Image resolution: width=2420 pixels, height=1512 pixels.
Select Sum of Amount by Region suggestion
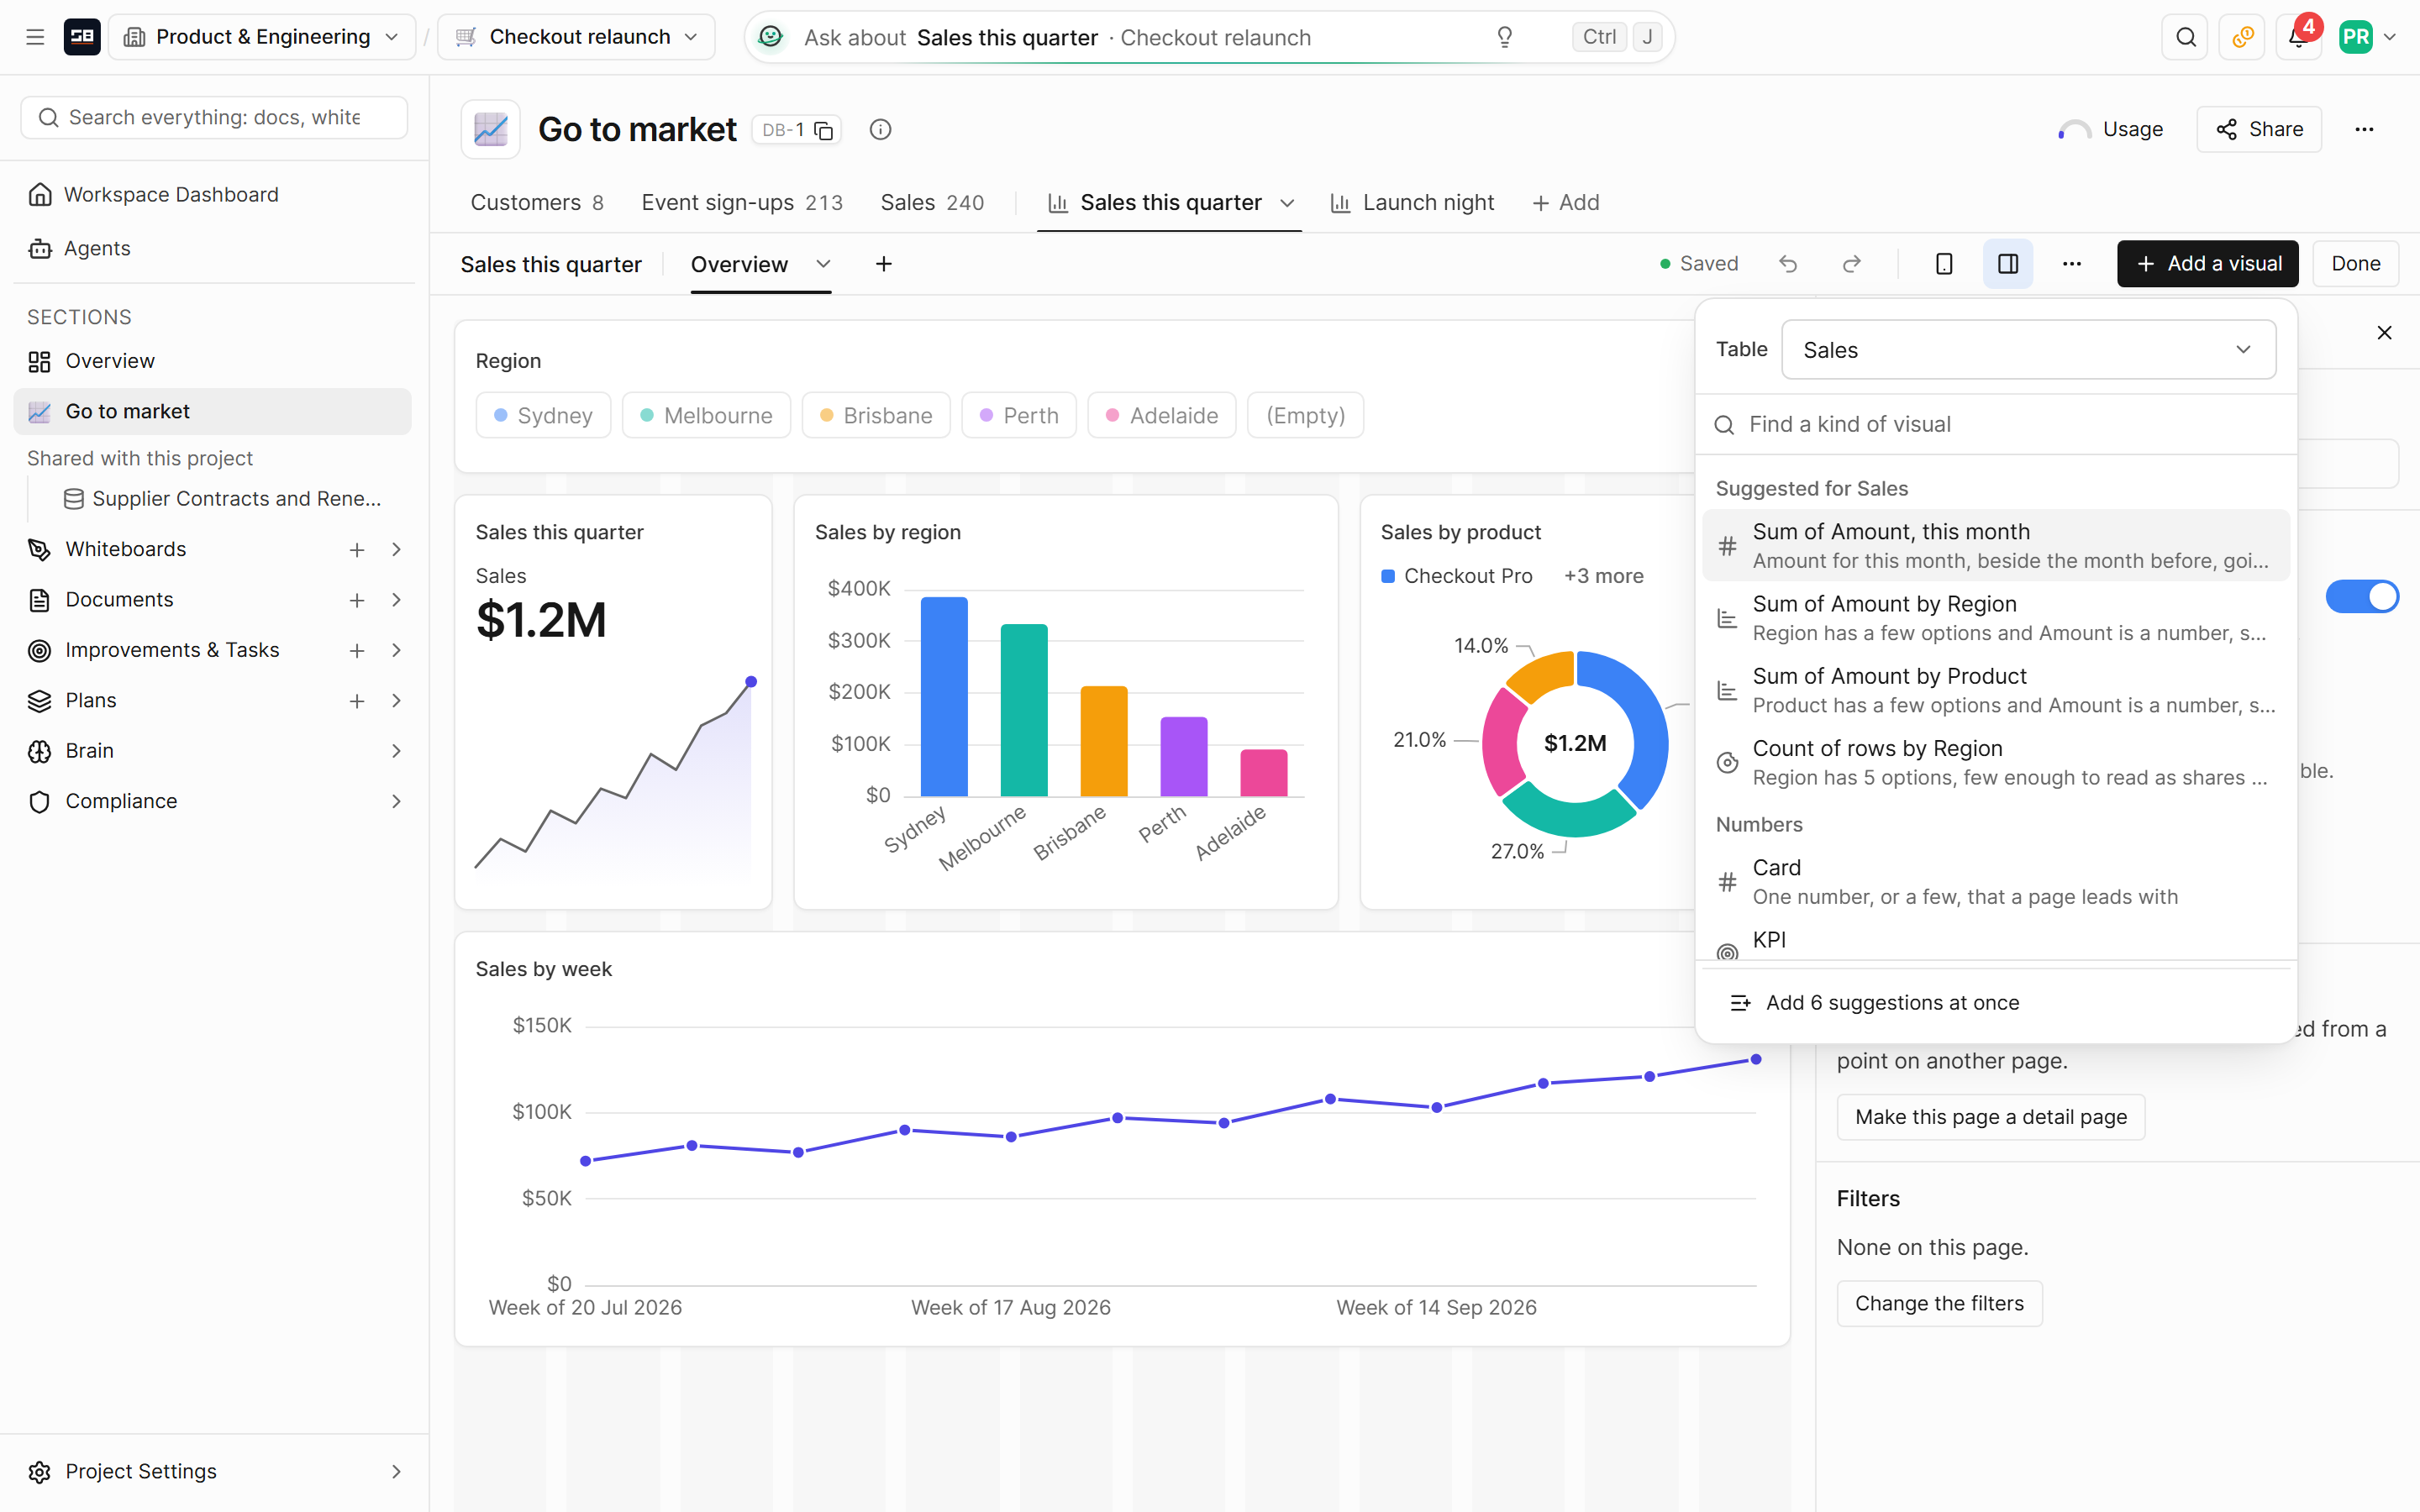1996,618
